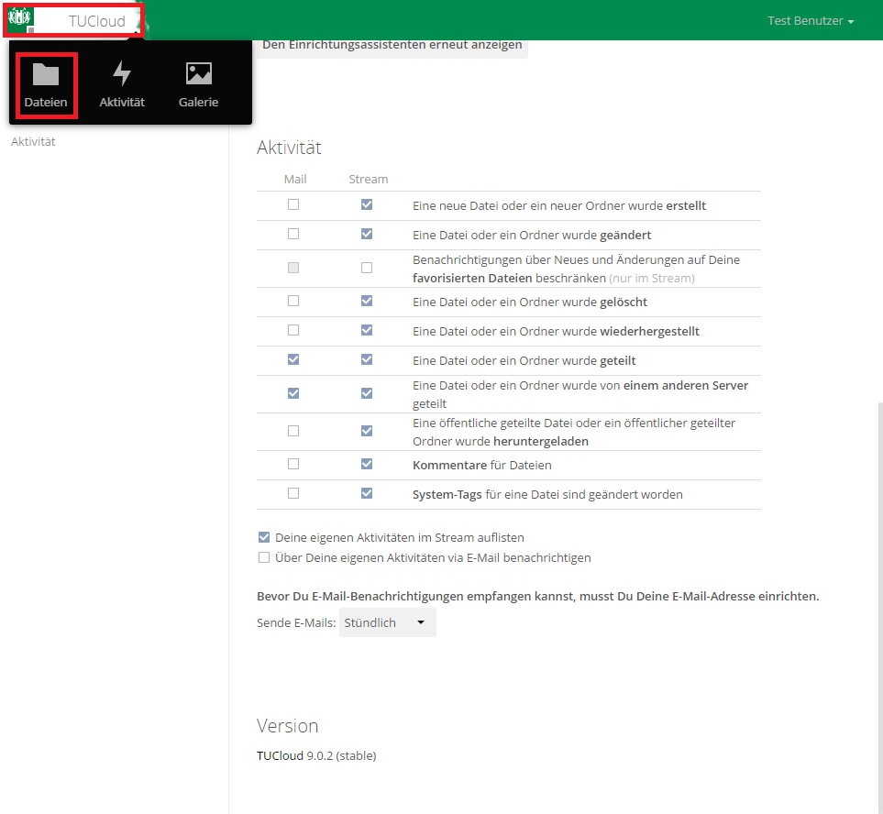Enable Mail for System-Tags changes

click(293, 494)
